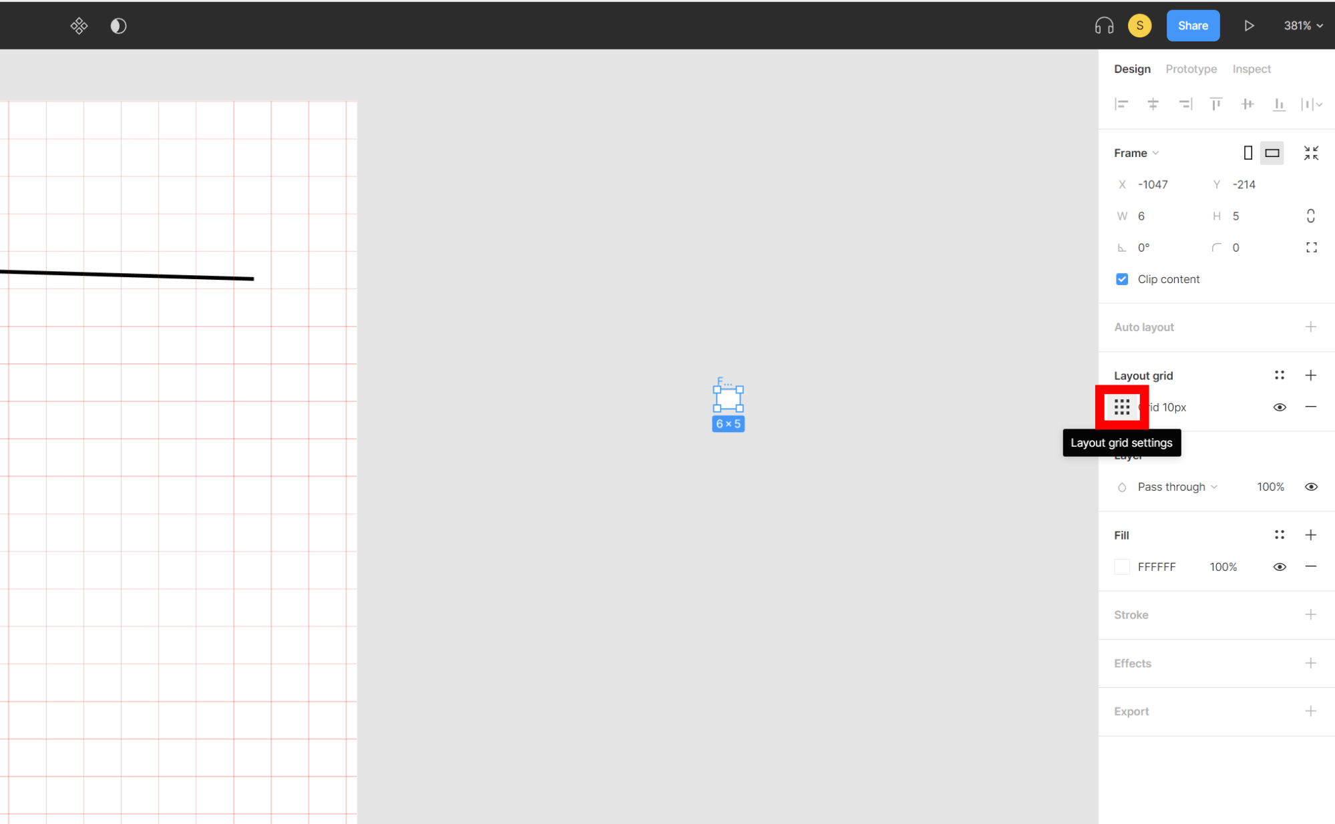The image size is (1335, 824).
Task: Expand the Frame dropdown options
Action: [x=1155, y=153]
